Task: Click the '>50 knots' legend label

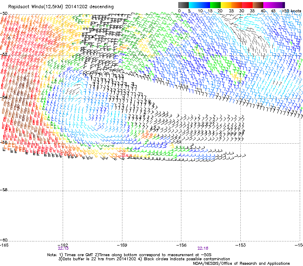Action: pyautogui.click(x=291, y=11)
